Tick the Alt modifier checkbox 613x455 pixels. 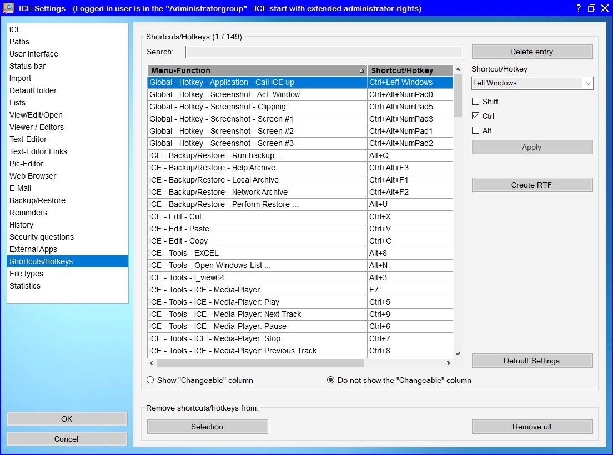tap(475, 130)
